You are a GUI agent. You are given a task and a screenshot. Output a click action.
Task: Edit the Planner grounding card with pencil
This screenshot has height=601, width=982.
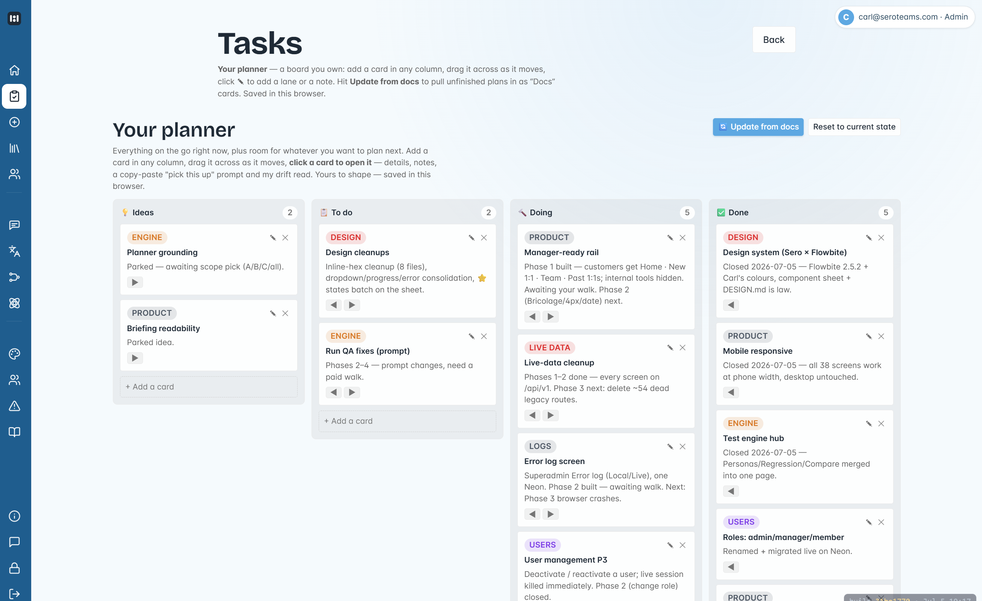[x=273, y=237]
